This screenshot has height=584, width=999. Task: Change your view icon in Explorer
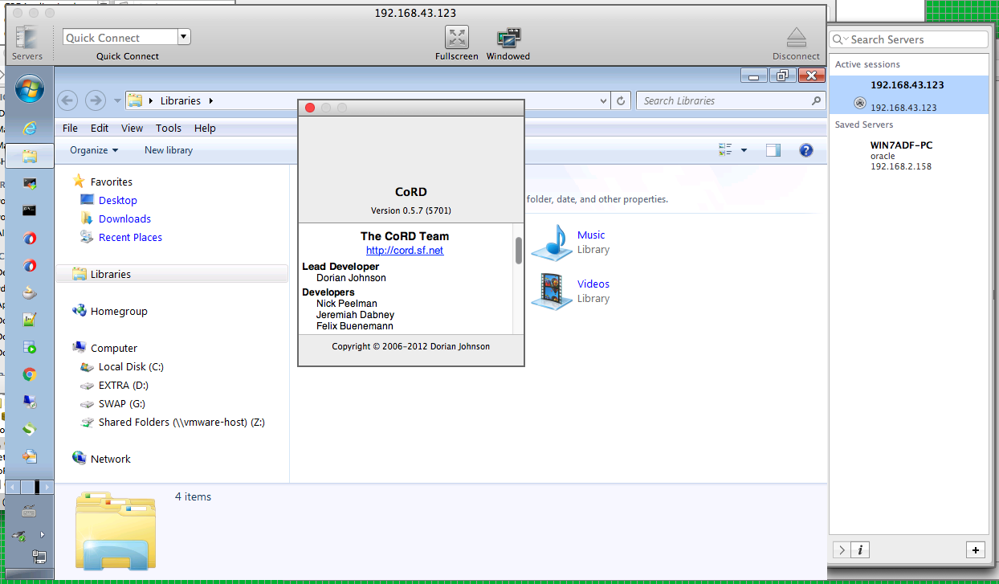(726, 149)
